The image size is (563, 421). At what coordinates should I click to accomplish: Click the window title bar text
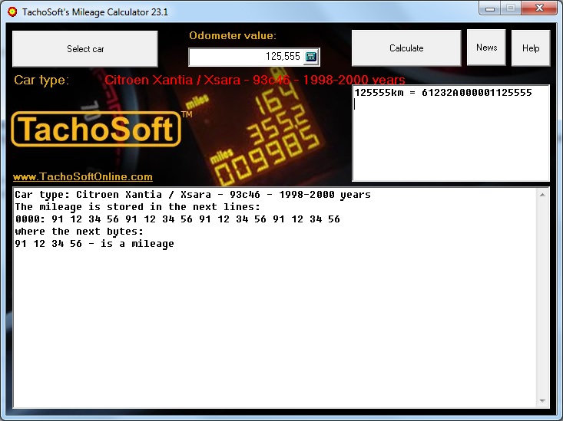[94, 12]
